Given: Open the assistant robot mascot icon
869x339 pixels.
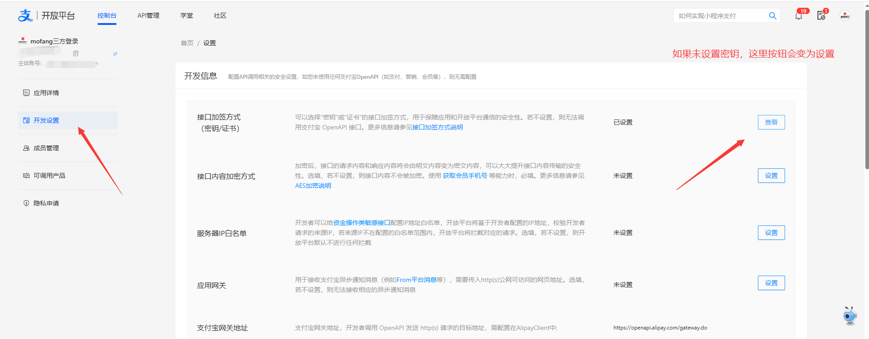Looking at the screenshot, I should pos(849,315).
